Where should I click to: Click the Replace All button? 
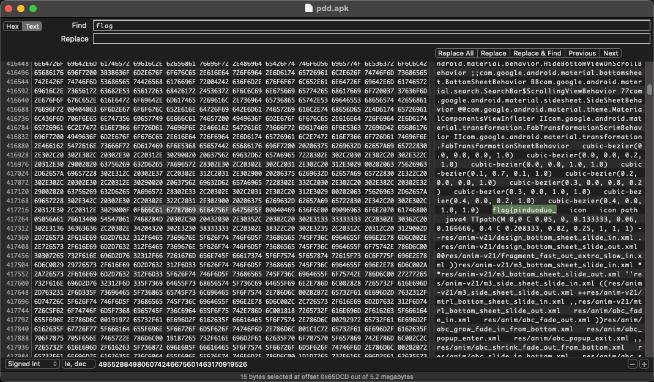coord(456,53)
